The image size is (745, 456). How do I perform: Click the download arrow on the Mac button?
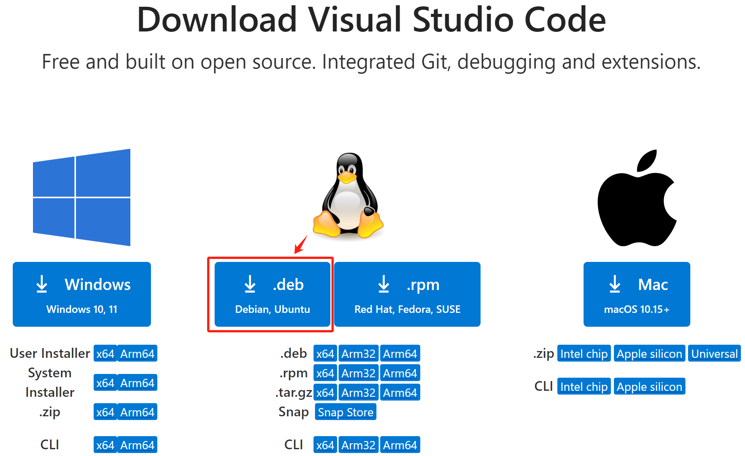614,285
